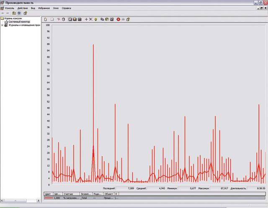Select Журналы и оповещения tree item

(x=24, y=25)
